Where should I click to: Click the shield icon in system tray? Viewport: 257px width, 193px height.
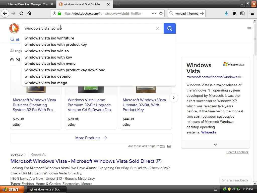tap(229, 189)
